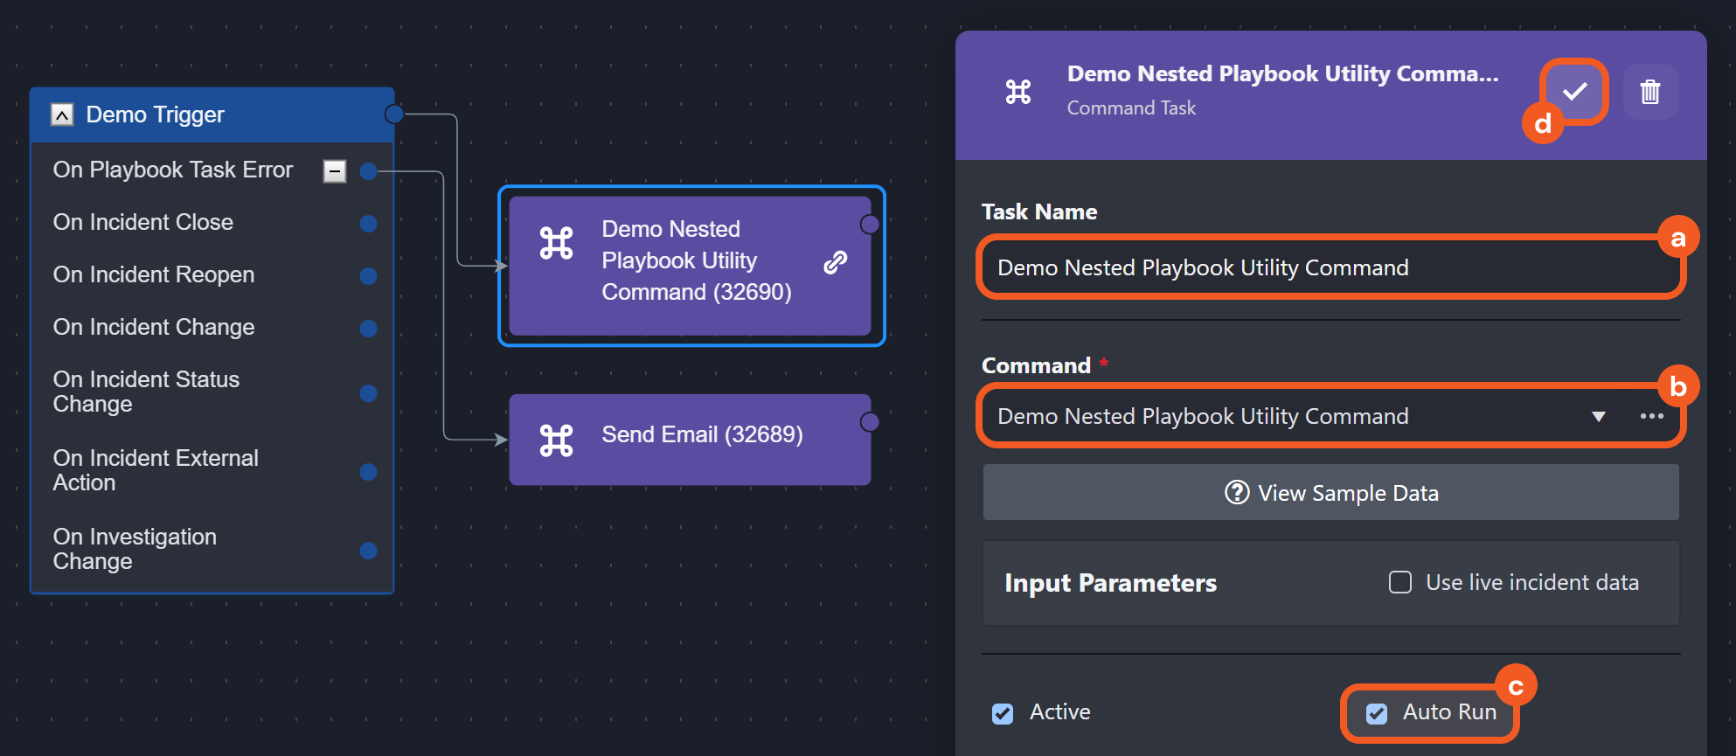Select the On Incident Close trigger item
The width and height of the screenshot is (1736, 756).
pos(143,223)
